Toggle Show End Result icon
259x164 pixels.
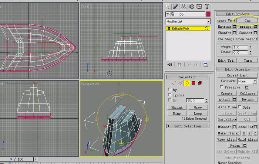point(179,65)
